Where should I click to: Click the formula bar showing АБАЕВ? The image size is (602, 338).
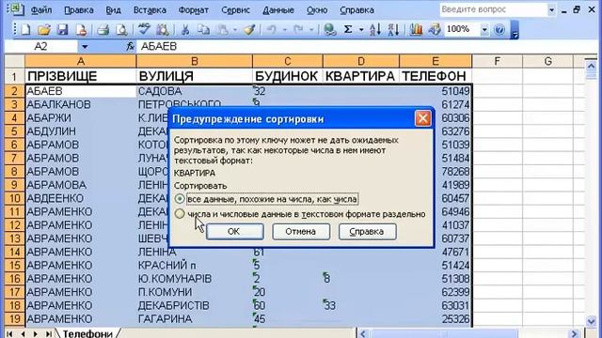pyautogui.click(x=367, y=47)
